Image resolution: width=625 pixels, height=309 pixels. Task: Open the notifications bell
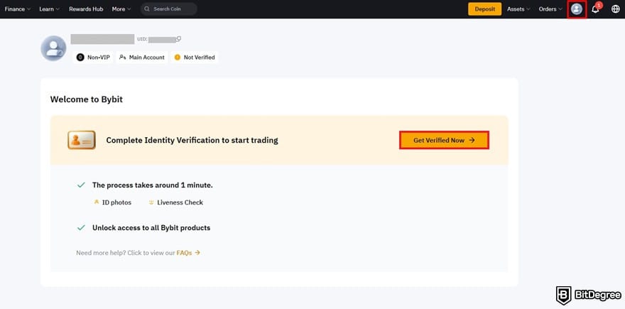tap(595, 9)
